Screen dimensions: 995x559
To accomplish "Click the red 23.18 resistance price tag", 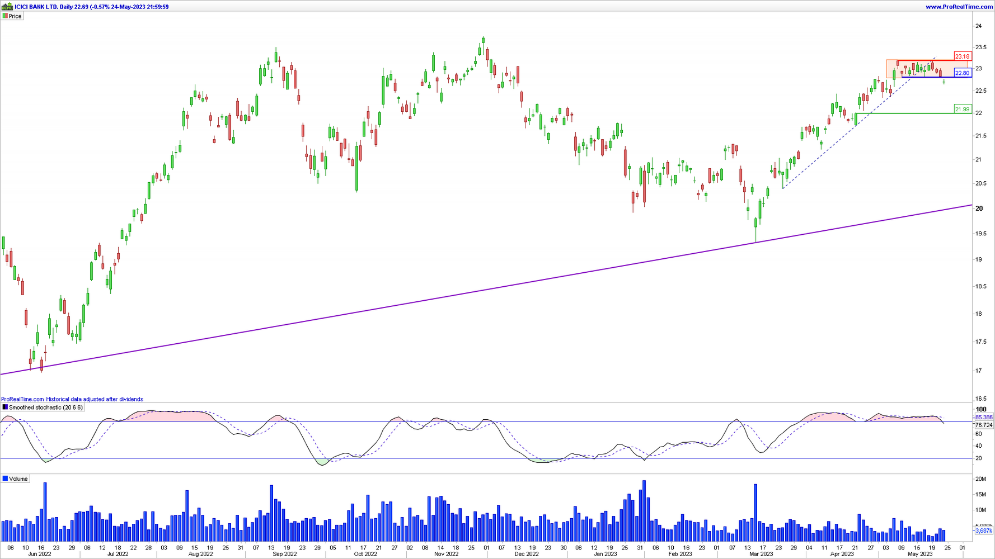I will 963,56.
